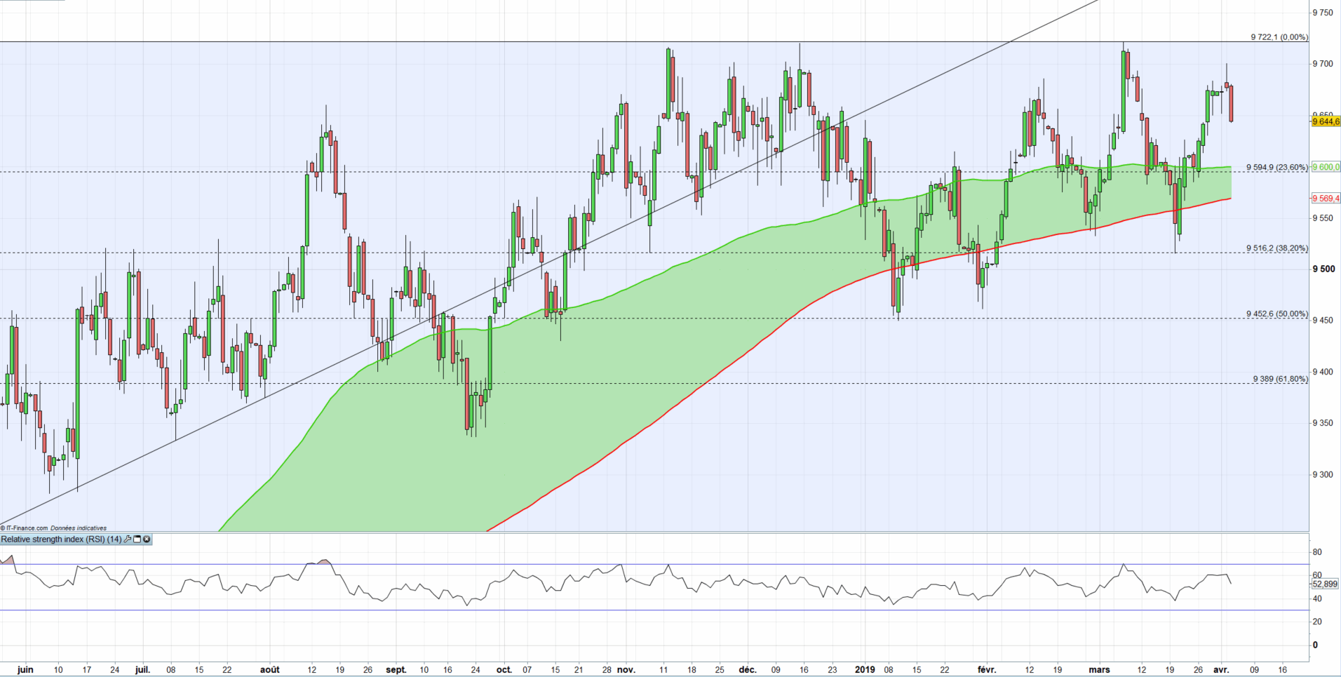Select the 9 722,1 (0,00%) Fibonacci label
The width and height of the screenshot is (1341, 677).
(x=1279, y=37)
